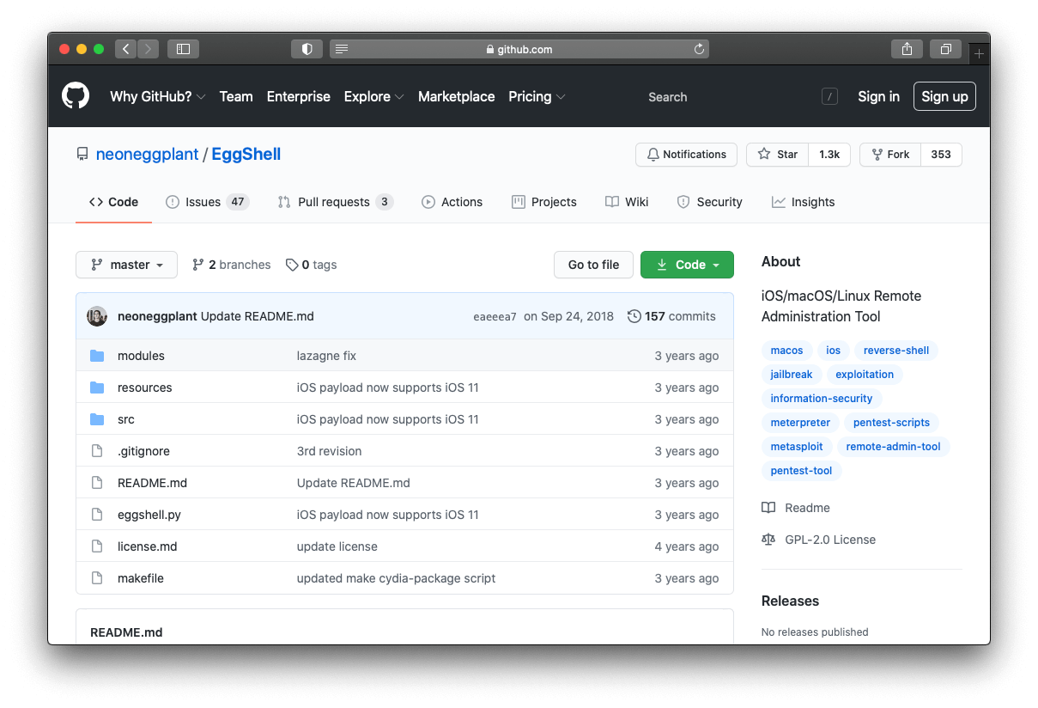Open the neoneggplant owner link
Viewport: 1038px width, 708px height.
[147, 155]
